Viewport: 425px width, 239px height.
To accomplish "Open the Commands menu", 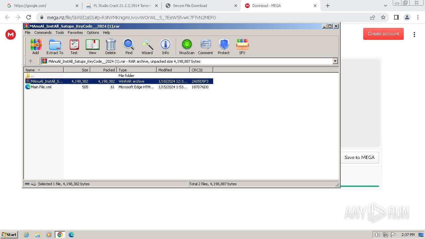I will pos(43,33).
